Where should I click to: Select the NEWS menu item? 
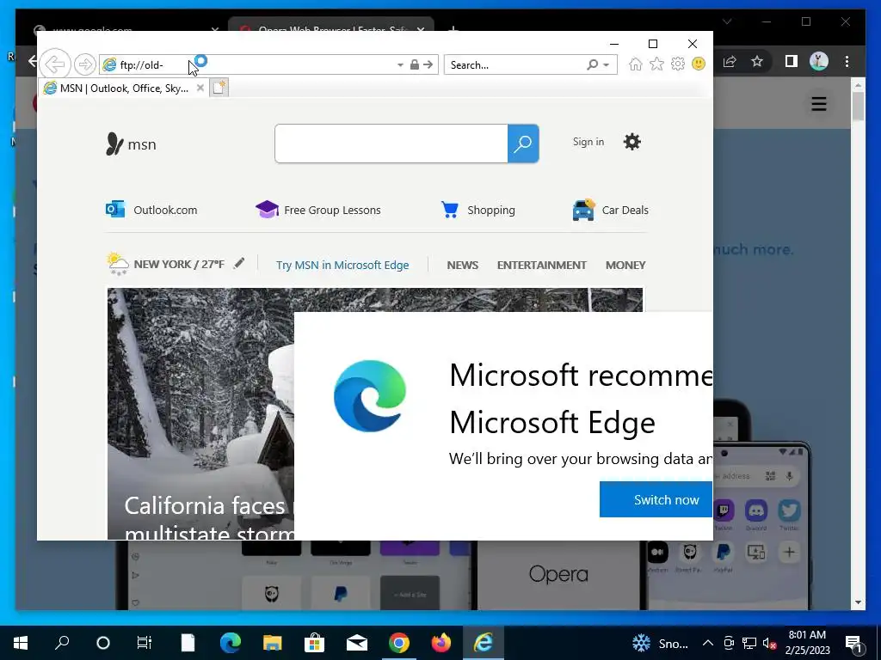pyautogui.click(x=462, y=265)
